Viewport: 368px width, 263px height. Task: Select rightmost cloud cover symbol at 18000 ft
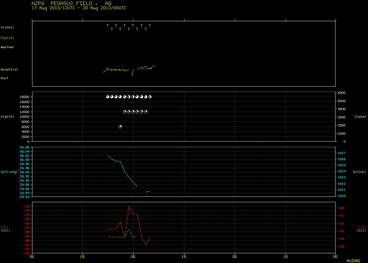click(x=150, y=97)
